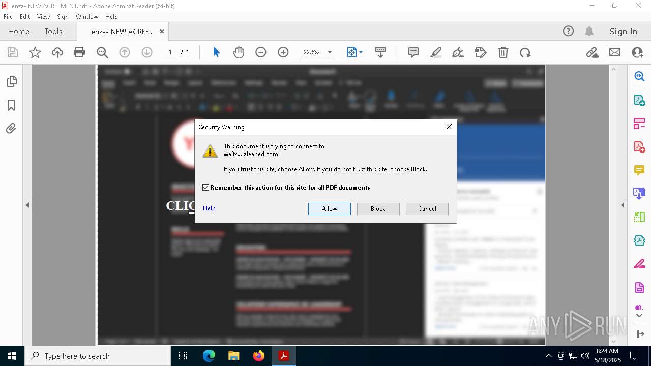Viewport: 651px width, 366px height.
Task: Open the Help link in dialog
Action: (x=209, y=208)
